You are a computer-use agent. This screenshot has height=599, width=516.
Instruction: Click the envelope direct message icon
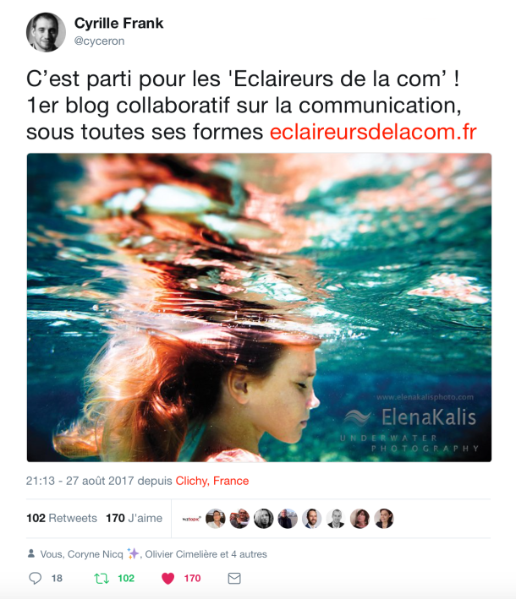tap(234, 579)
